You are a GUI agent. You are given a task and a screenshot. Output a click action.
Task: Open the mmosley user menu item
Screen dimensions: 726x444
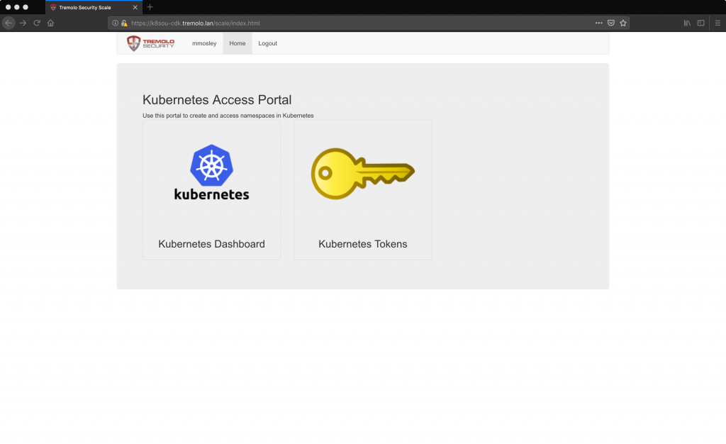pyautogui.click(x=204, y=43)
